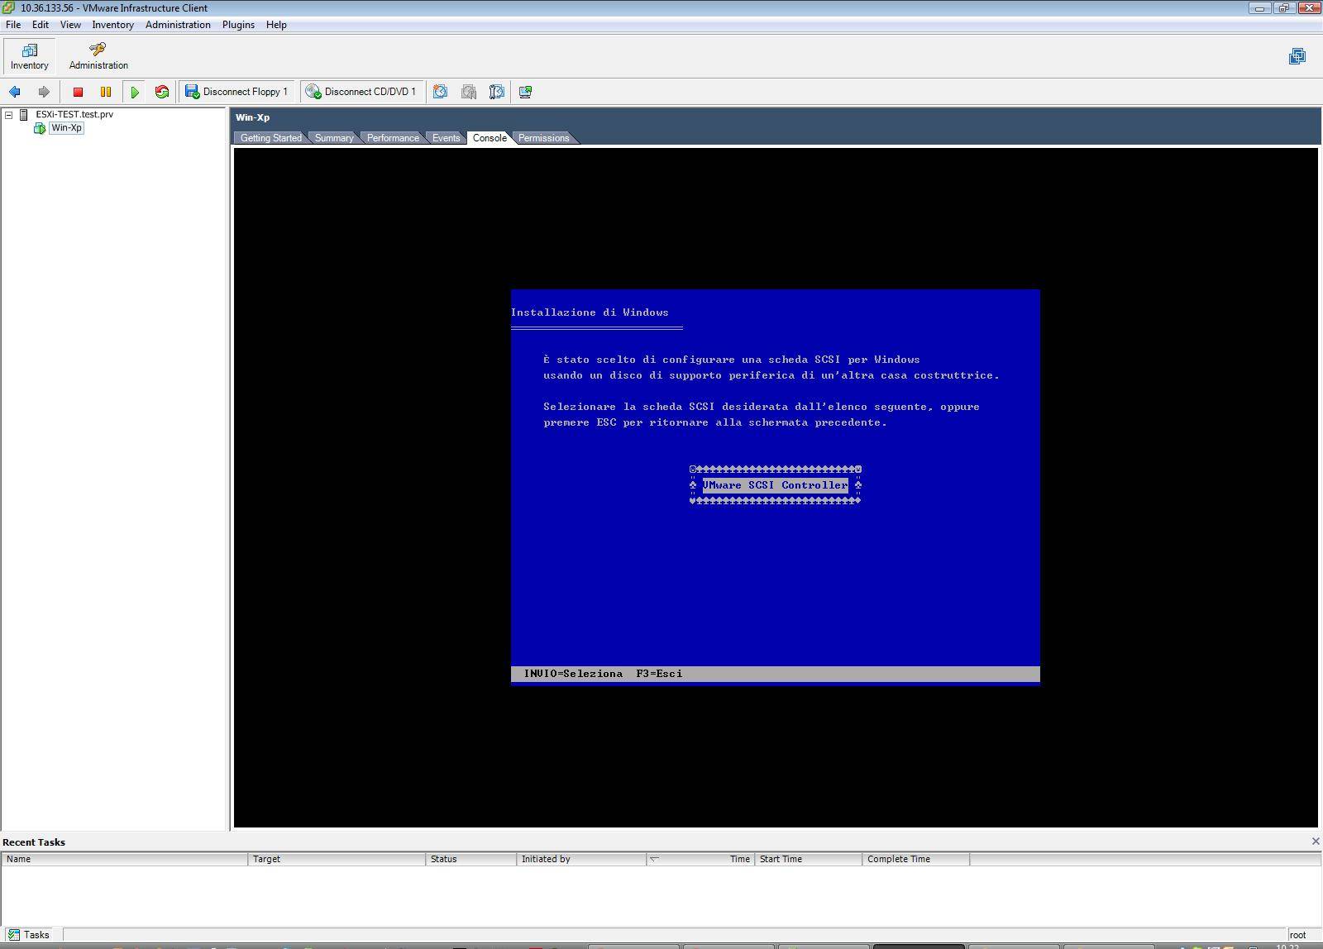Sort Recent Tasks by Initiated by column
This screenshot has width=1323, height=949.
[581, 859]
